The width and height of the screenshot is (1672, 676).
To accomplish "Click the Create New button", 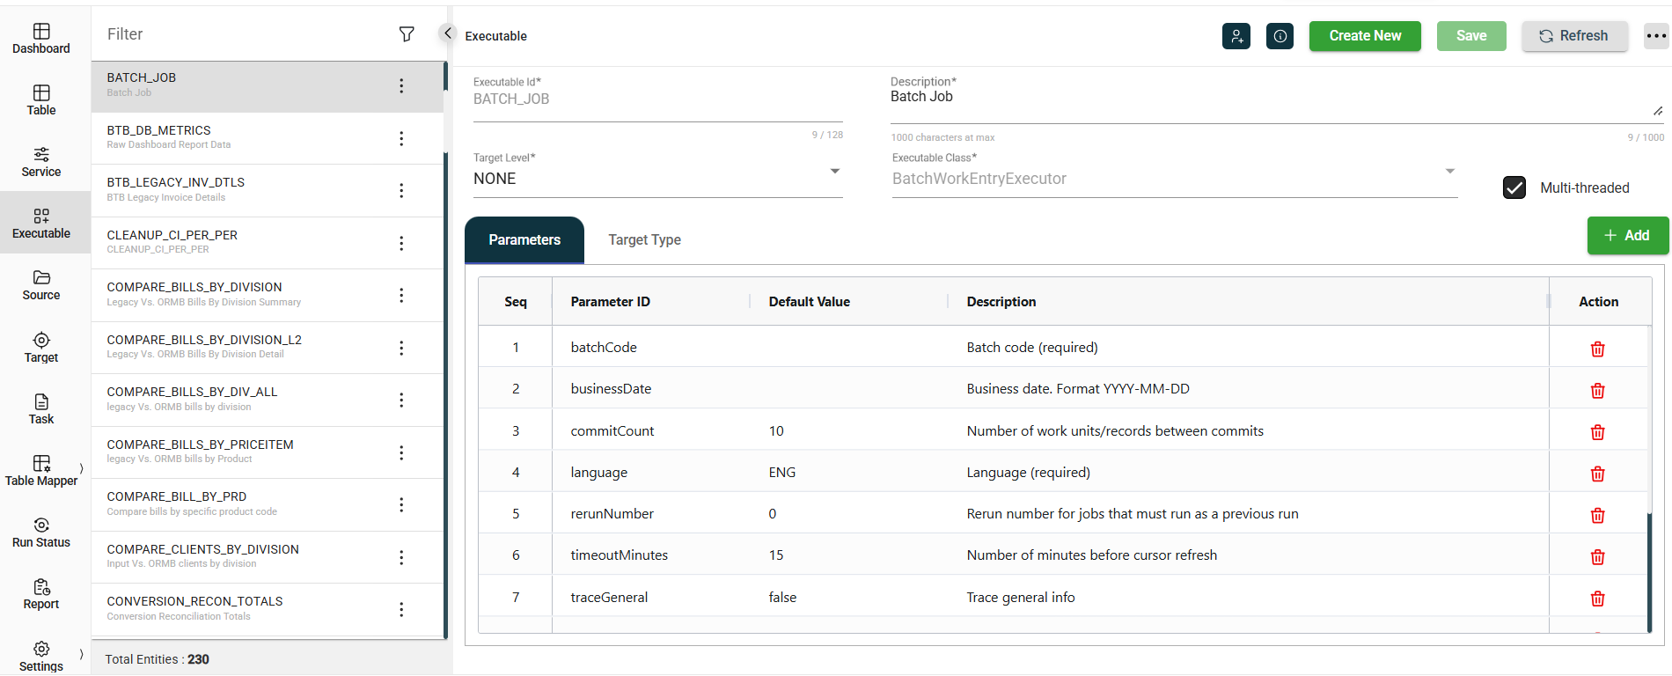I will (x=1364, y=36).
